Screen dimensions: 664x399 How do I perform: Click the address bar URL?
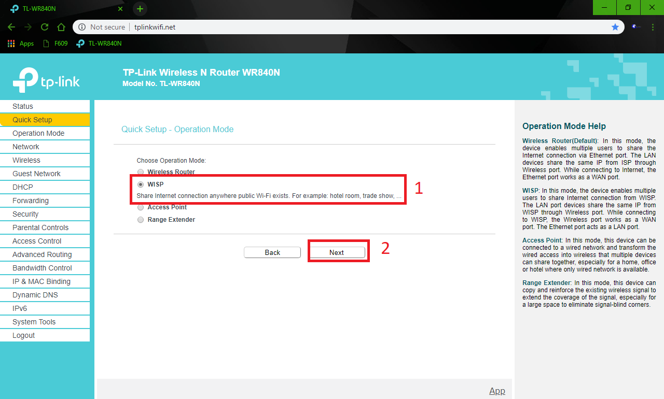coord(155,27)
